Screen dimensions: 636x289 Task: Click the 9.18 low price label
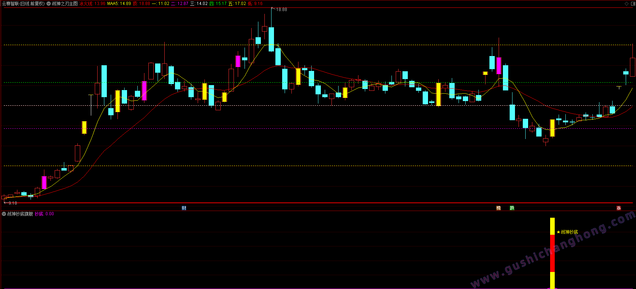point(13,203)
